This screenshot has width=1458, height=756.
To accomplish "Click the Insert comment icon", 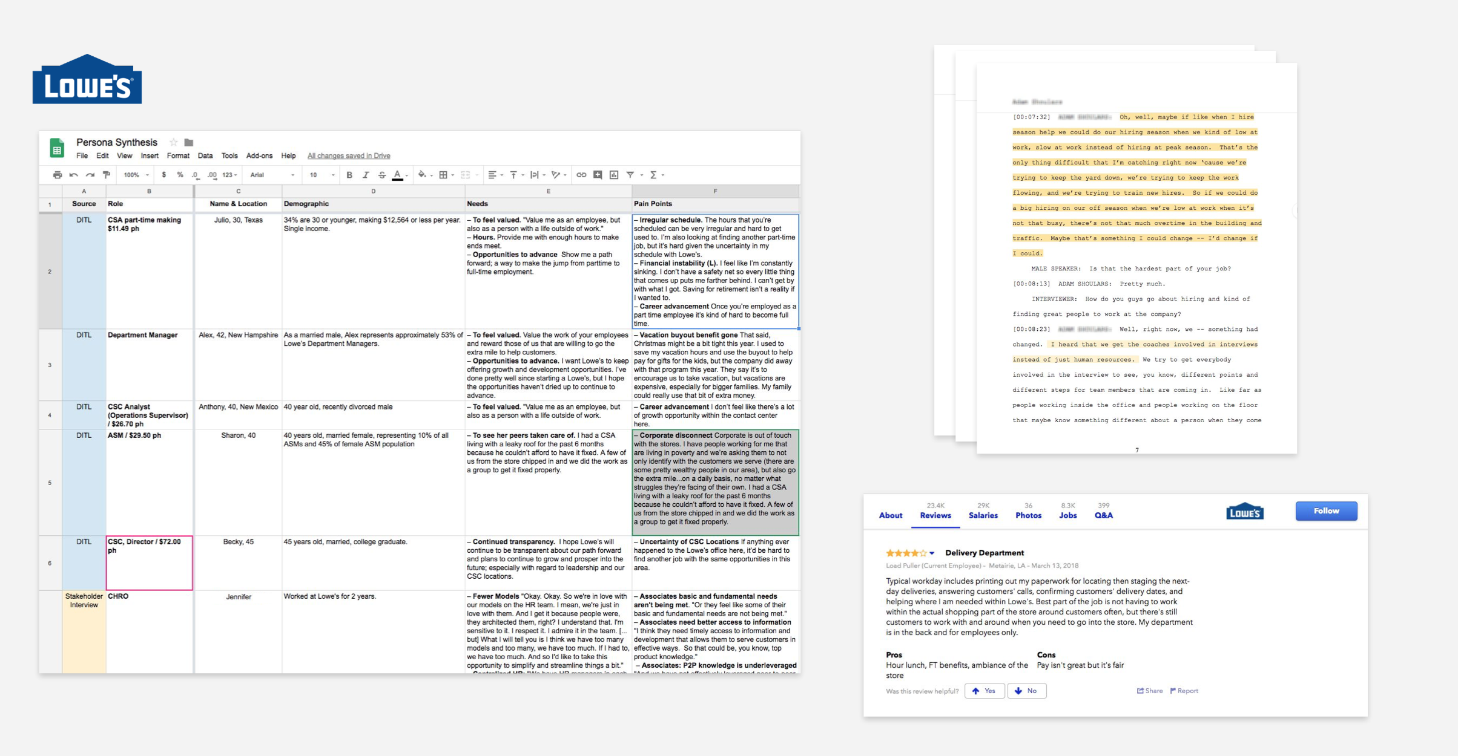I will [598, 175].
